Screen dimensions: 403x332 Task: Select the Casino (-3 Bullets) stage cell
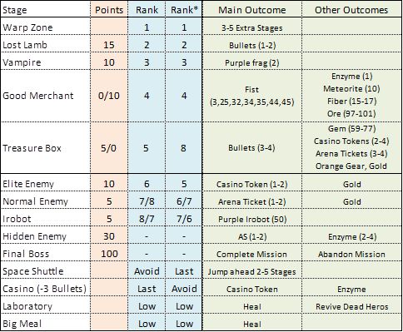click(x=46, y=288)
